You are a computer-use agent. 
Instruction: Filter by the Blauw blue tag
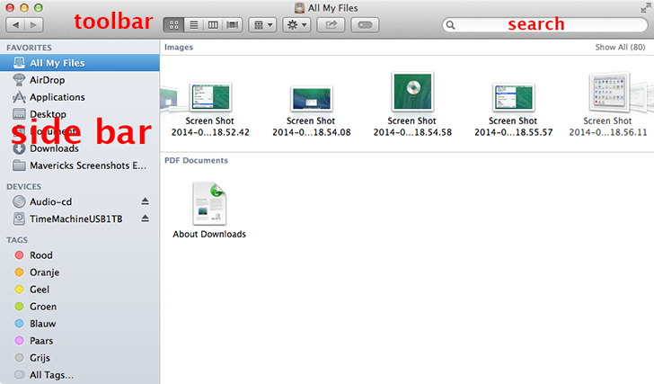tap(80, 324)
